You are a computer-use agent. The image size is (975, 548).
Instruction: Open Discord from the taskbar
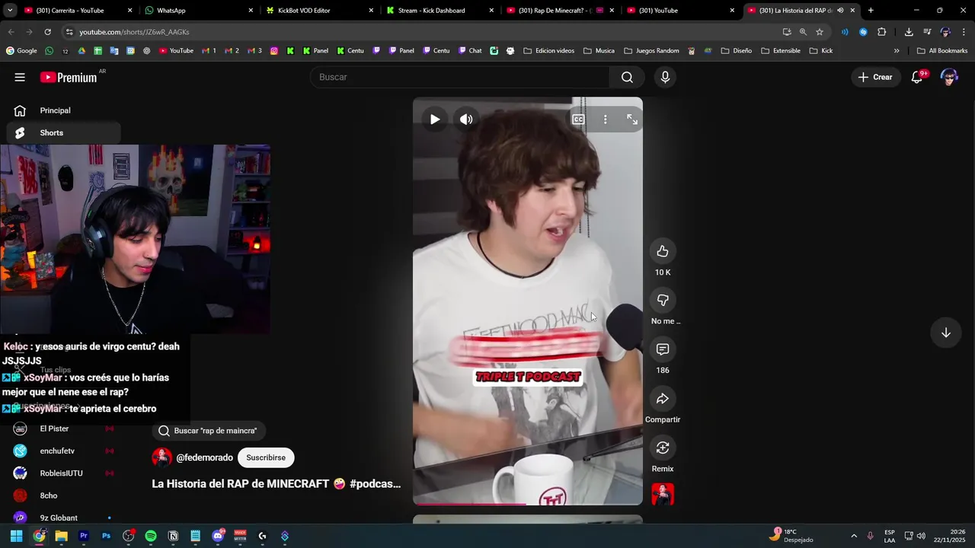(218, 536)
